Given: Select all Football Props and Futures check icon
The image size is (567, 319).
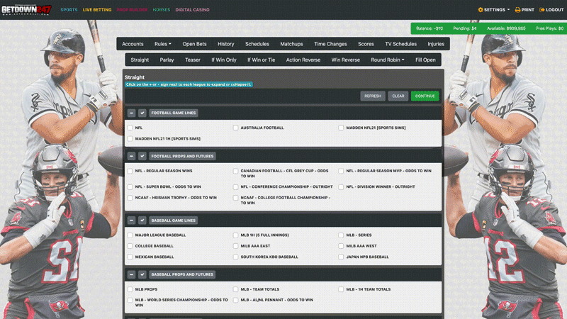Looking at the screenshot, I should [142, 156].
